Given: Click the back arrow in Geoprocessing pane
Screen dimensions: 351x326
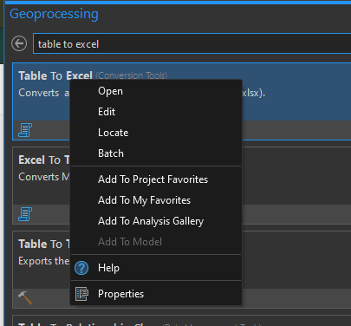Looking at the screenshot, I should tap(19, 44).
